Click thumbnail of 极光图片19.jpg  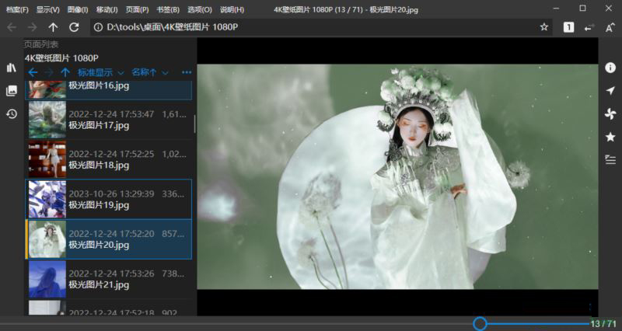pos(47,199)
